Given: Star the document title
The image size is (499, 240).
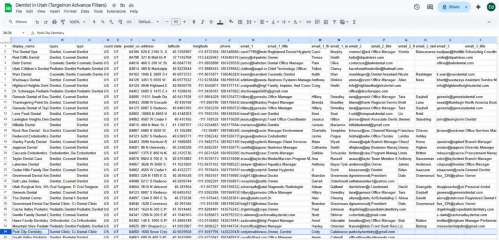Looking at the screenshot, I should point(114,5).
